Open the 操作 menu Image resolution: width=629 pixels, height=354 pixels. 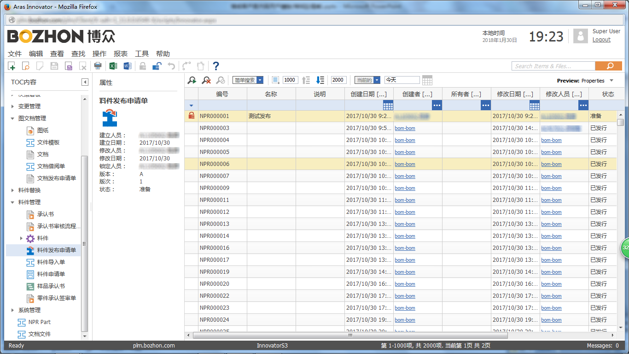(99, 54)
